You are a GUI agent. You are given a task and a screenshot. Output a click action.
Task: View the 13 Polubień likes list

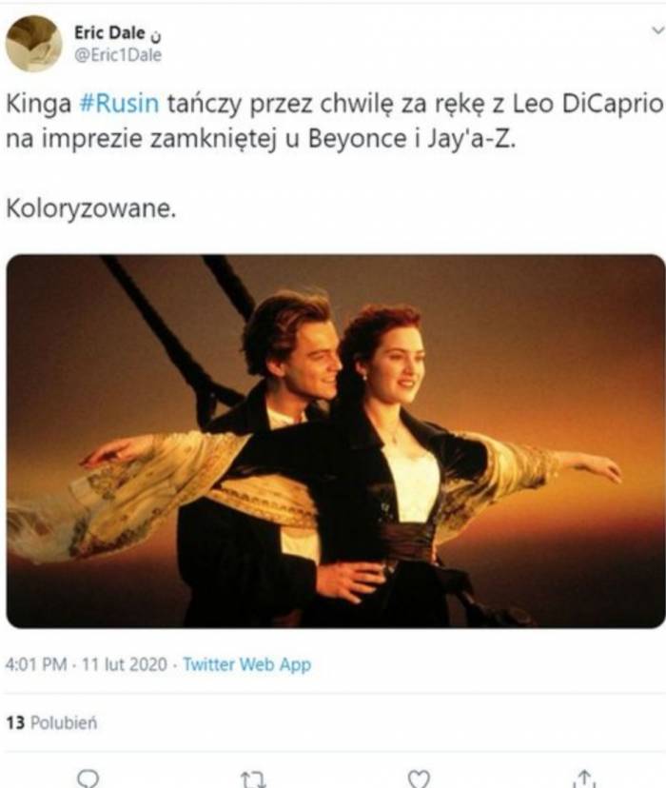(51, 722)
